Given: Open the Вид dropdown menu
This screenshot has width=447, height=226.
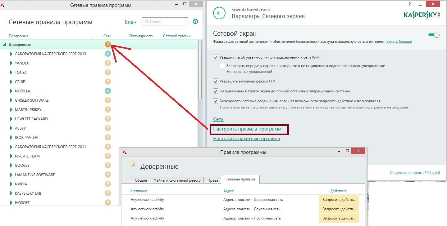Looking at the screenshot, I should (131, 22).
